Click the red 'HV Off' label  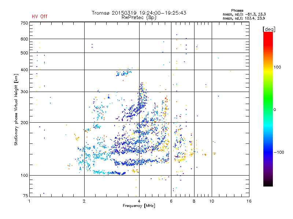tap(40, 16)
